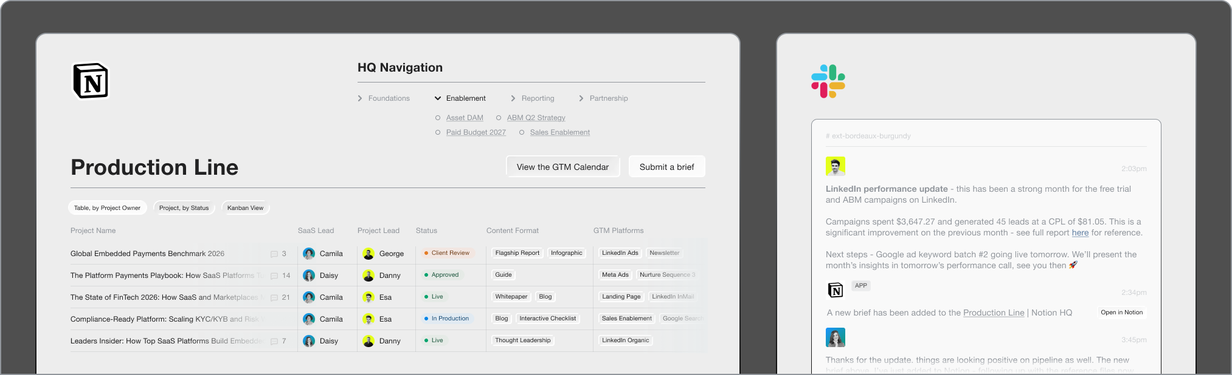Click the Infographic format tag
This screenshot has width=1232, height=375.
coord(566,253)
